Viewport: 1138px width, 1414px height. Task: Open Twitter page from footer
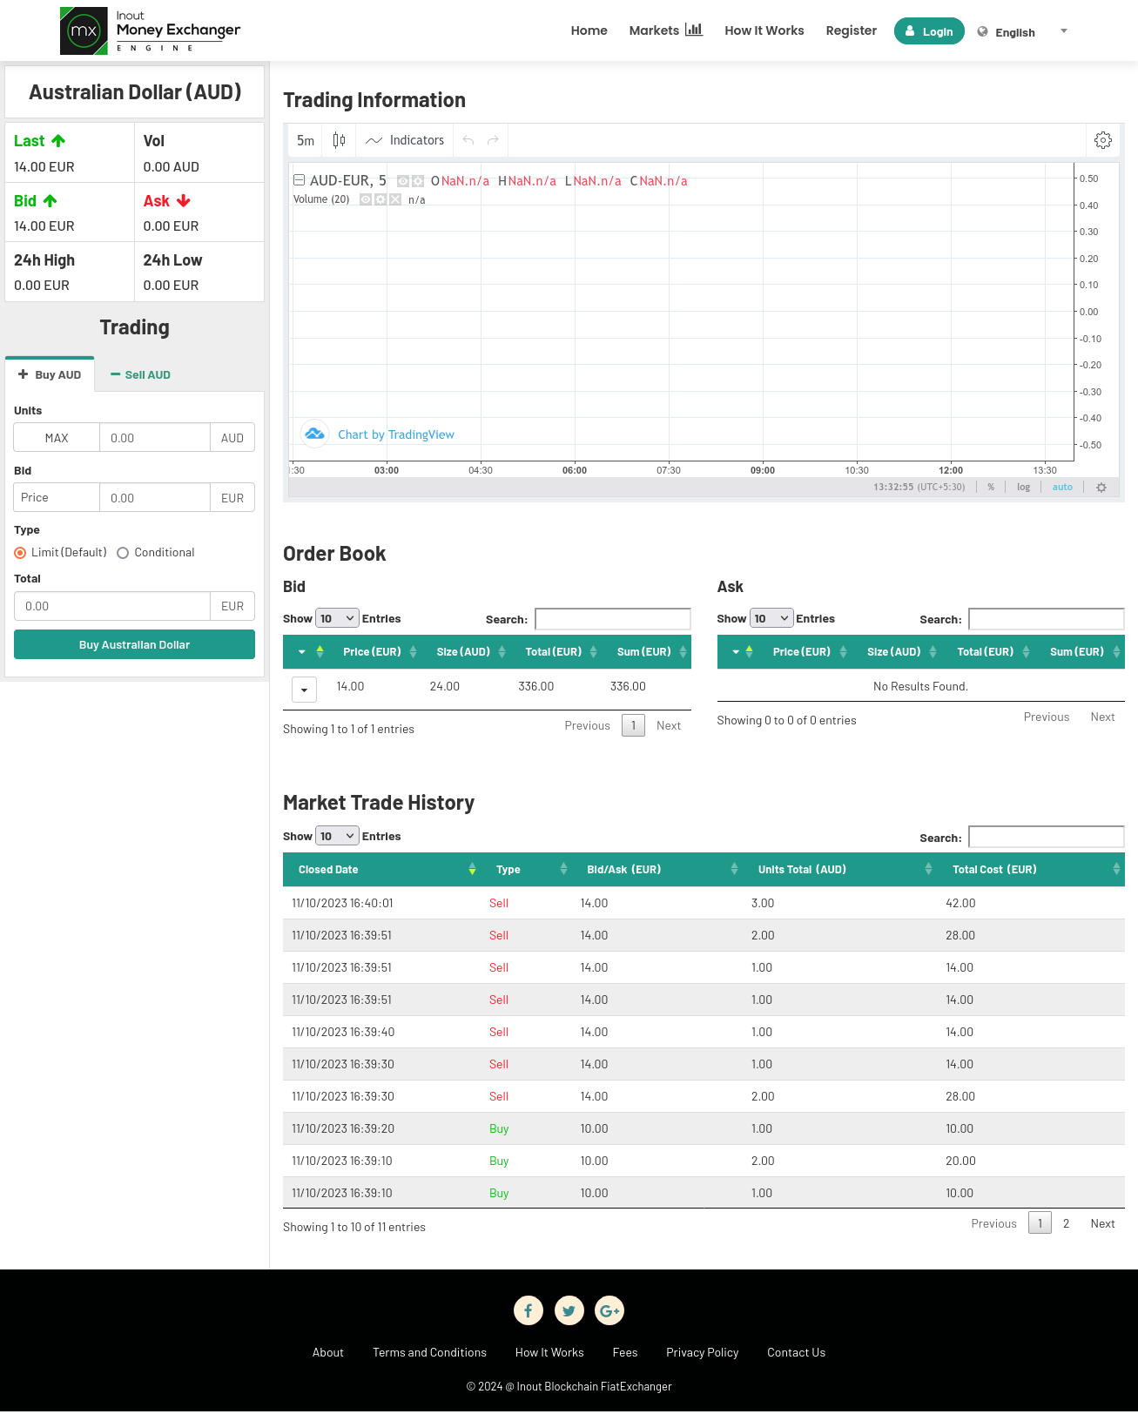[x=569, y=1310]
